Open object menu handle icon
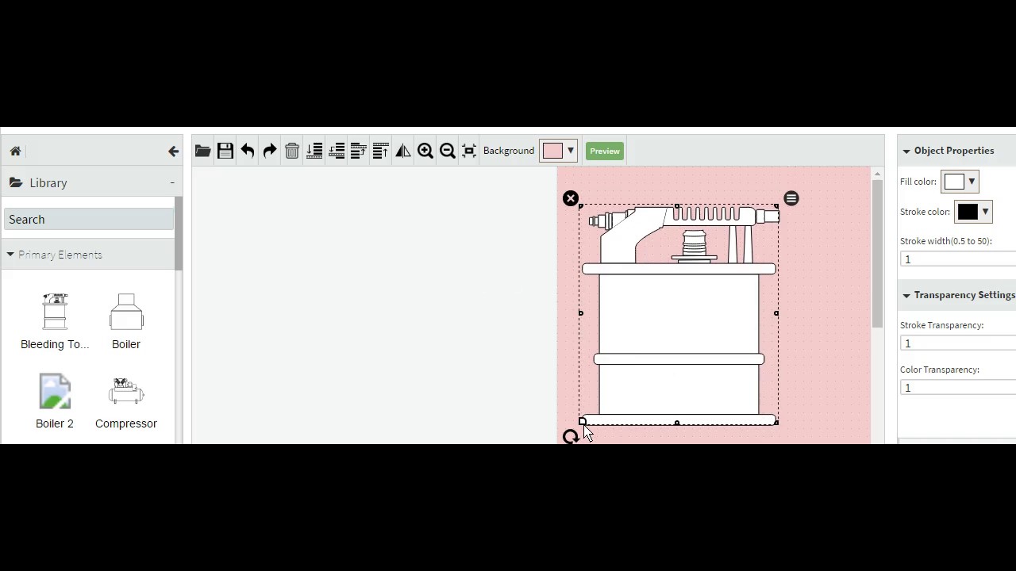 coord(791,198)
